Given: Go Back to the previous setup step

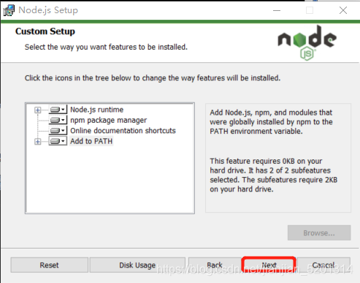Looking at the screenshot, I should pyautogui.click(x=215, y=265).
